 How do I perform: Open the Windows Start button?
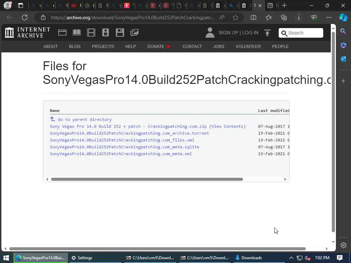click(6, 258)
